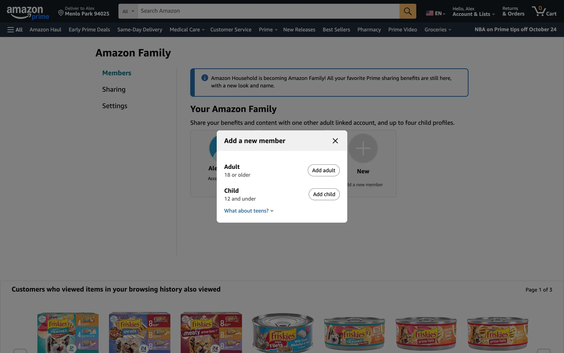
Task: Click the search magnifier button
Action: pyautogui.click(x=407, y=11)
